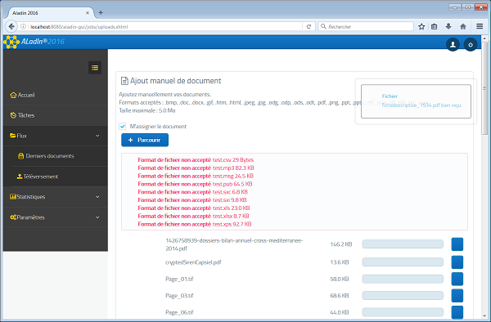Click blue button for 1426758939-dossiers pdf row
491x322 pixels.
click(x=457, y=244)
